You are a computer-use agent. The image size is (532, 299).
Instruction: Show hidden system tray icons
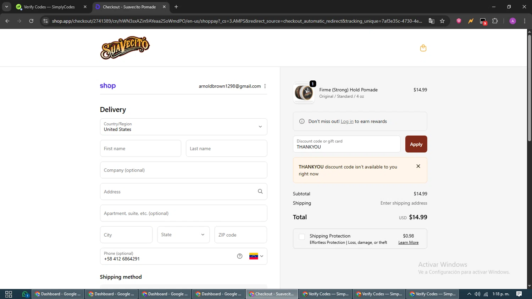click(469, 294)
